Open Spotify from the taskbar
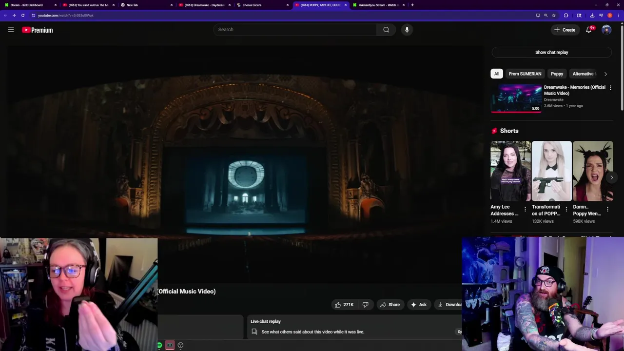This screenshot has width=624, height=351. (x=159, y=345)
